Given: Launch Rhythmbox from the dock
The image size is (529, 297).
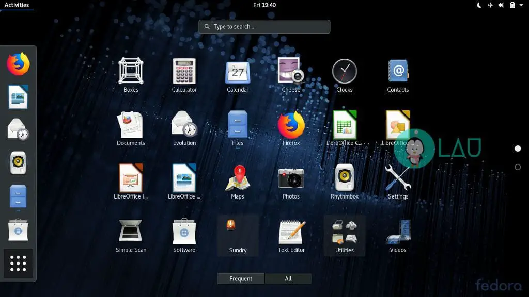Looking at the screenshot, I should [x=18, y=162].
